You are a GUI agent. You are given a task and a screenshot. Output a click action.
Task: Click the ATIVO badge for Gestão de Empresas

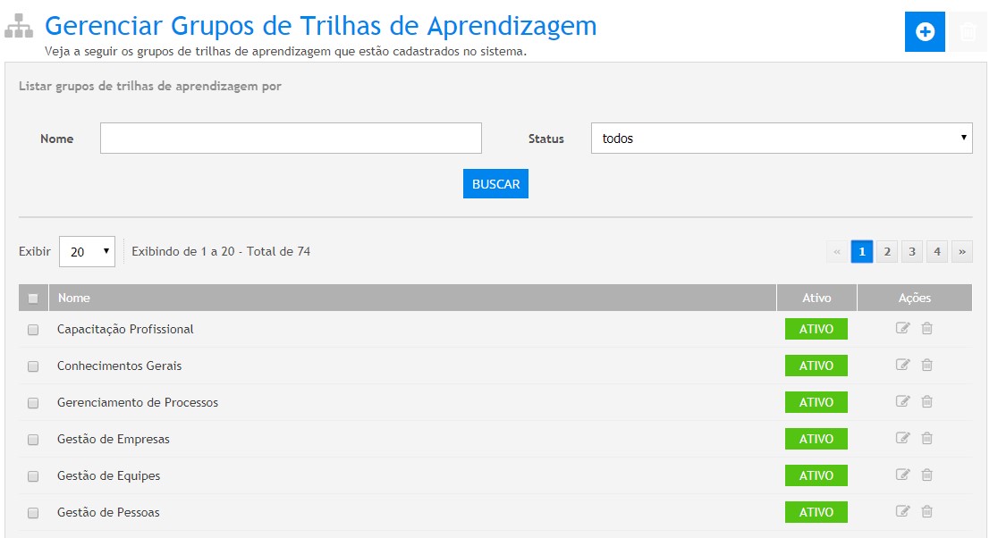click(x=816, y=439)
